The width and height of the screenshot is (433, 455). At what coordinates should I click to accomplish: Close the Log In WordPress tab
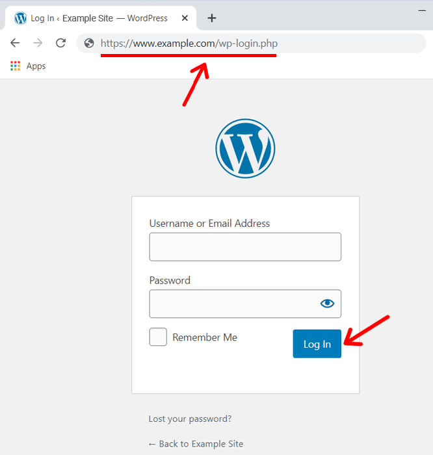point(185,18)
